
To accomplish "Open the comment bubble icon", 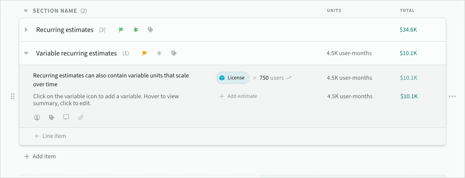I will pyautogui.click(x=66, y=118).
